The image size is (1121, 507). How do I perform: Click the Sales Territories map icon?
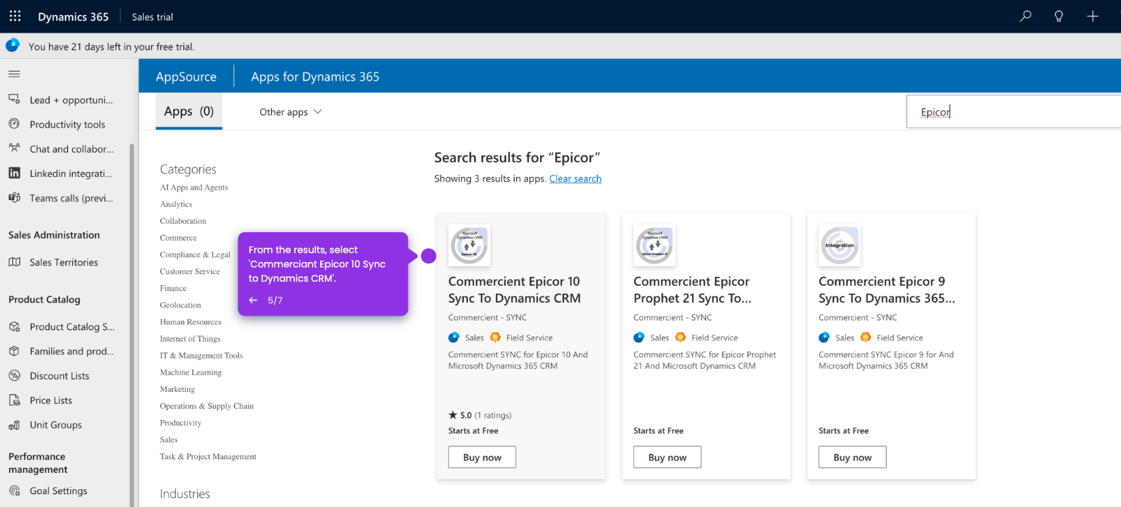pos(14,262)
